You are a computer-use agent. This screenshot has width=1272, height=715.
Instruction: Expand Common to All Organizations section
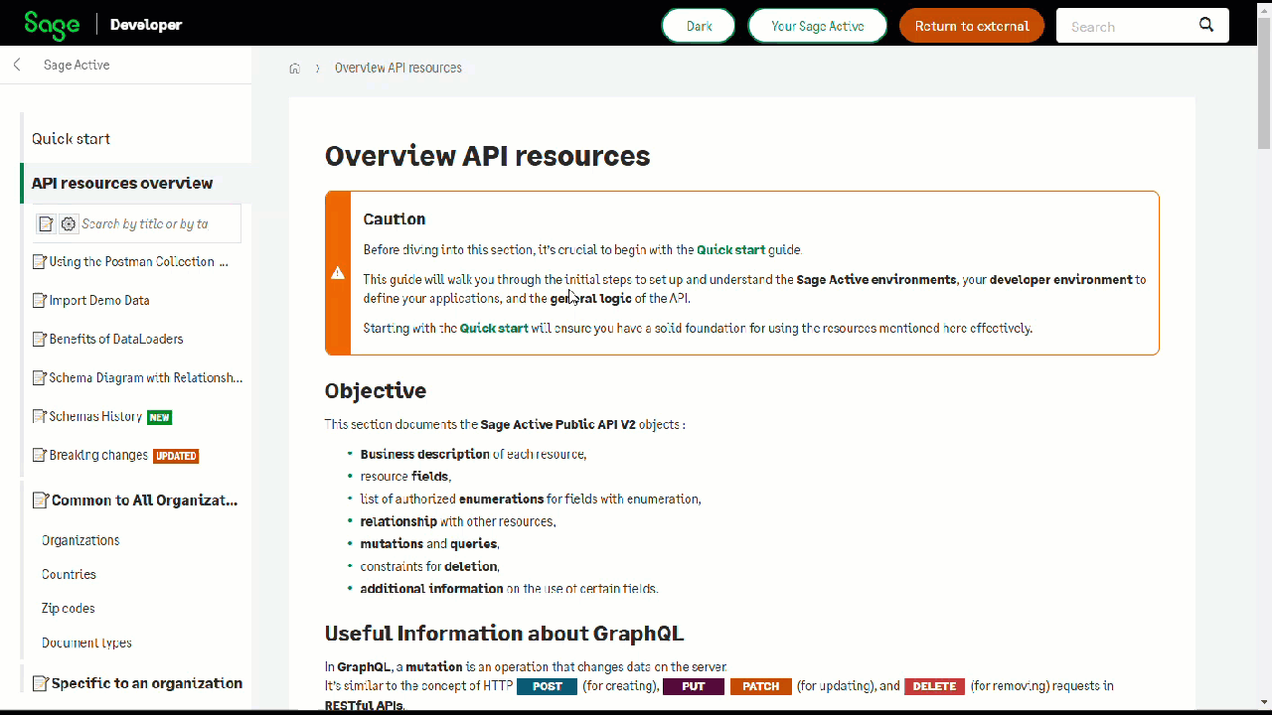click(144, 500)
